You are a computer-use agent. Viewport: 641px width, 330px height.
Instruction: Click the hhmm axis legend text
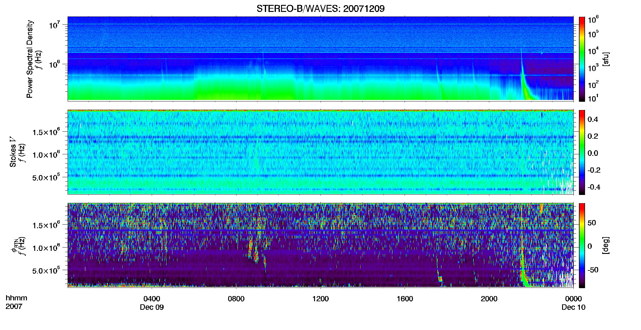[x=17, y=298]
